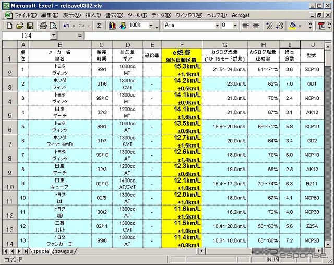Insert AutoSum with the sigma icon
This screenshot has height=265, width=334.
99,26
